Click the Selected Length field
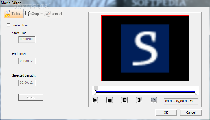Screen dimensions: 210x120 (x=27, y=83)
